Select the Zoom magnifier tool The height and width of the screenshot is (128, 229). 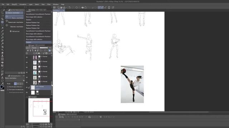coord(2,13)
